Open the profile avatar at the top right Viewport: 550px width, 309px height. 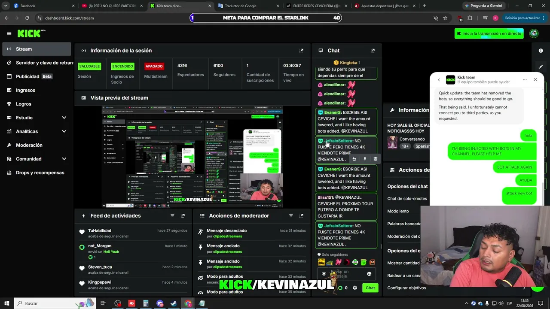[x=534, y=33]
